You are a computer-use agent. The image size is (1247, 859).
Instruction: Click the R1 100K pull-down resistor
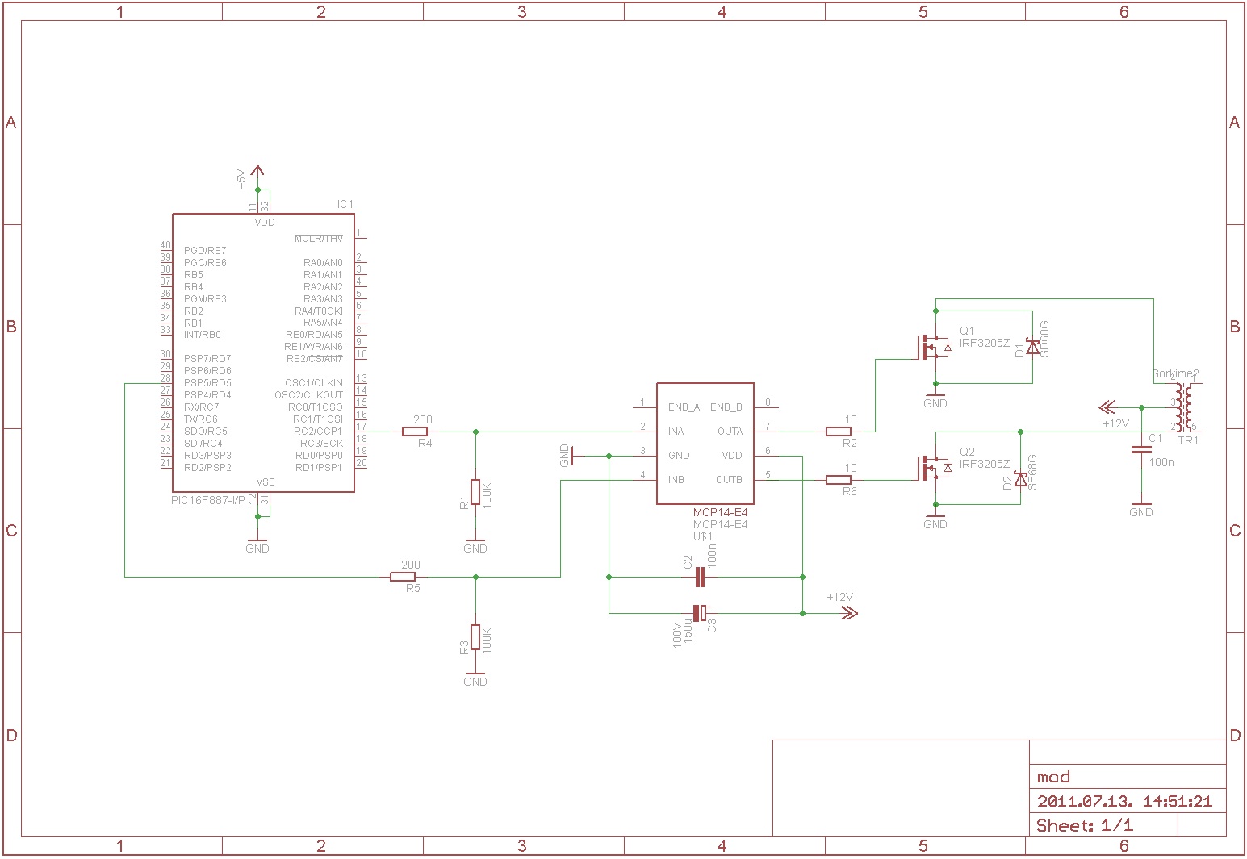[475, 493]
